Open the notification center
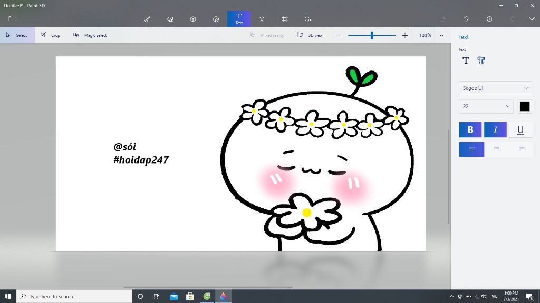 click(x=529, y=296)
